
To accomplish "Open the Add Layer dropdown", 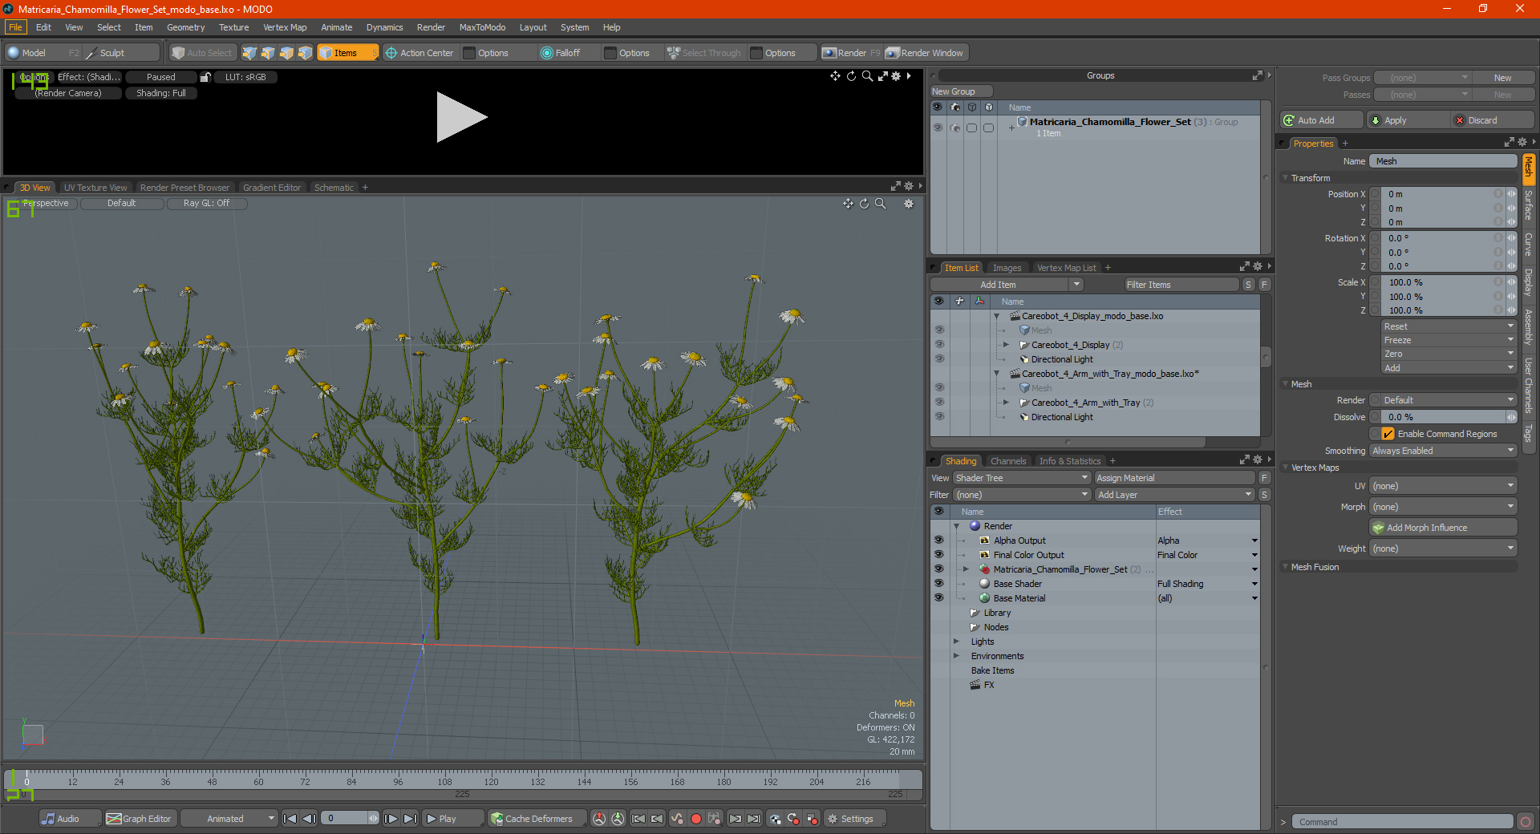I will click(1174, 495).
